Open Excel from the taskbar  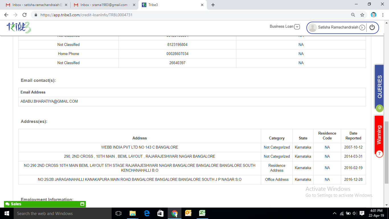point(202,213)
